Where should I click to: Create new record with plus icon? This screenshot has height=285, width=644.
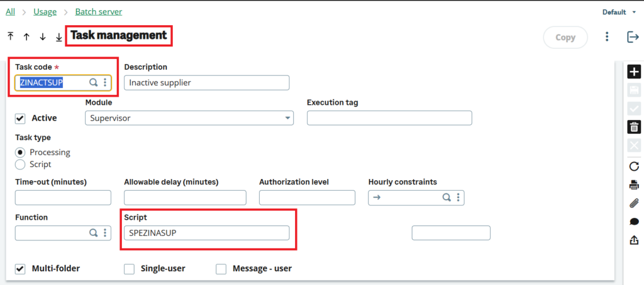click(634, 72)
